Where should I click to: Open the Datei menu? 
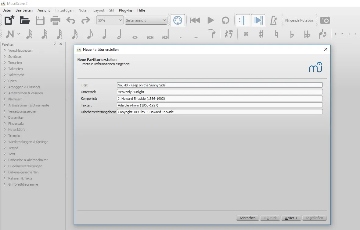point(6,10)
